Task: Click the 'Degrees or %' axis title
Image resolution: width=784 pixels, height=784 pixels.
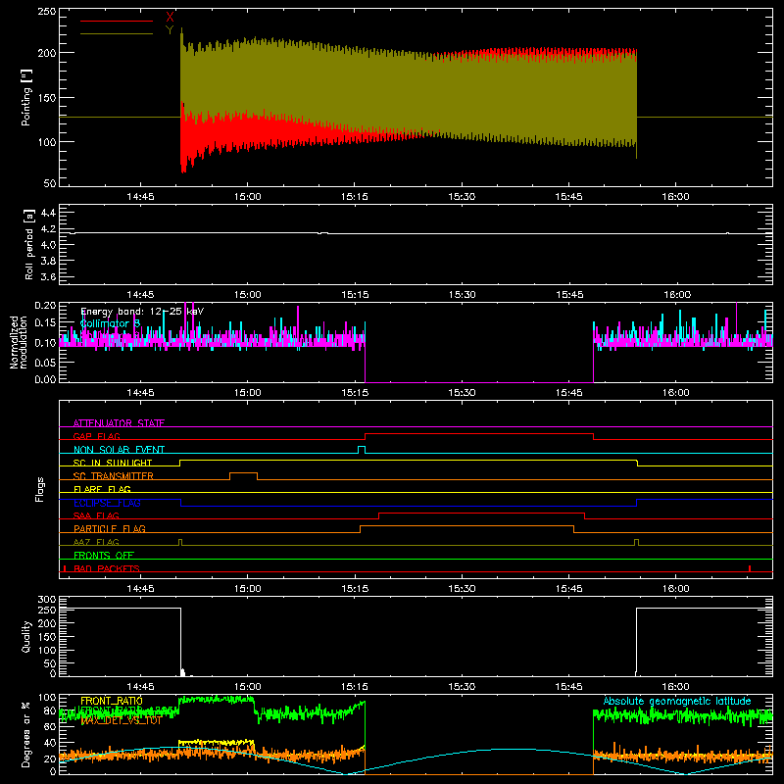Action: [x=26, y=734]
